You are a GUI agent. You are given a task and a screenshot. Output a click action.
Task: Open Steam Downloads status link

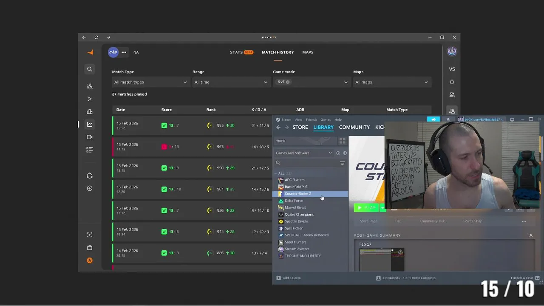[x=406, y=278]
